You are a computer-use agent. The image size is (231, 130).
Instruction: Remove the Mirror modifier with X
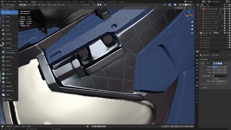click(x=226, y=64)
